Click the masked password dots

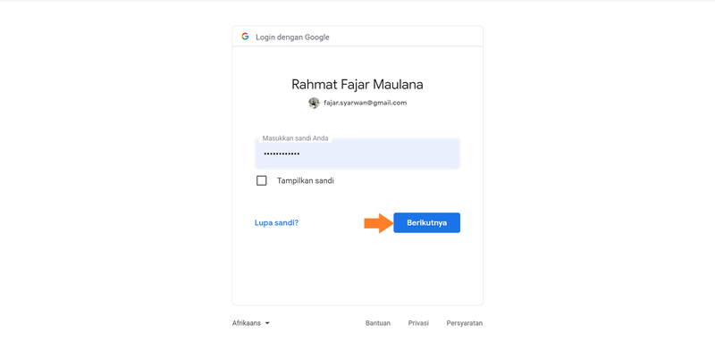click(x=282, y=154)
